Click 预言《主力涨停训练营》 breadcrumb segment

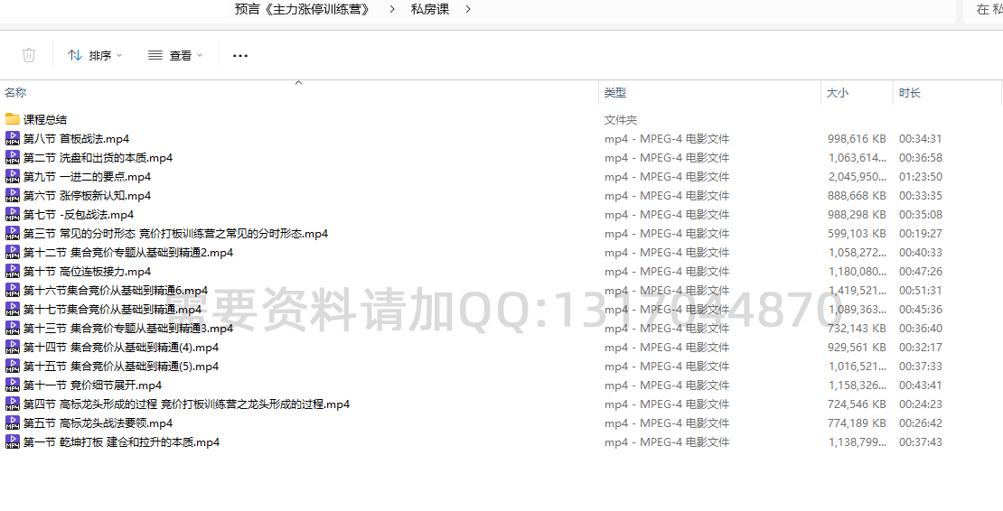[x=302, y=9]
